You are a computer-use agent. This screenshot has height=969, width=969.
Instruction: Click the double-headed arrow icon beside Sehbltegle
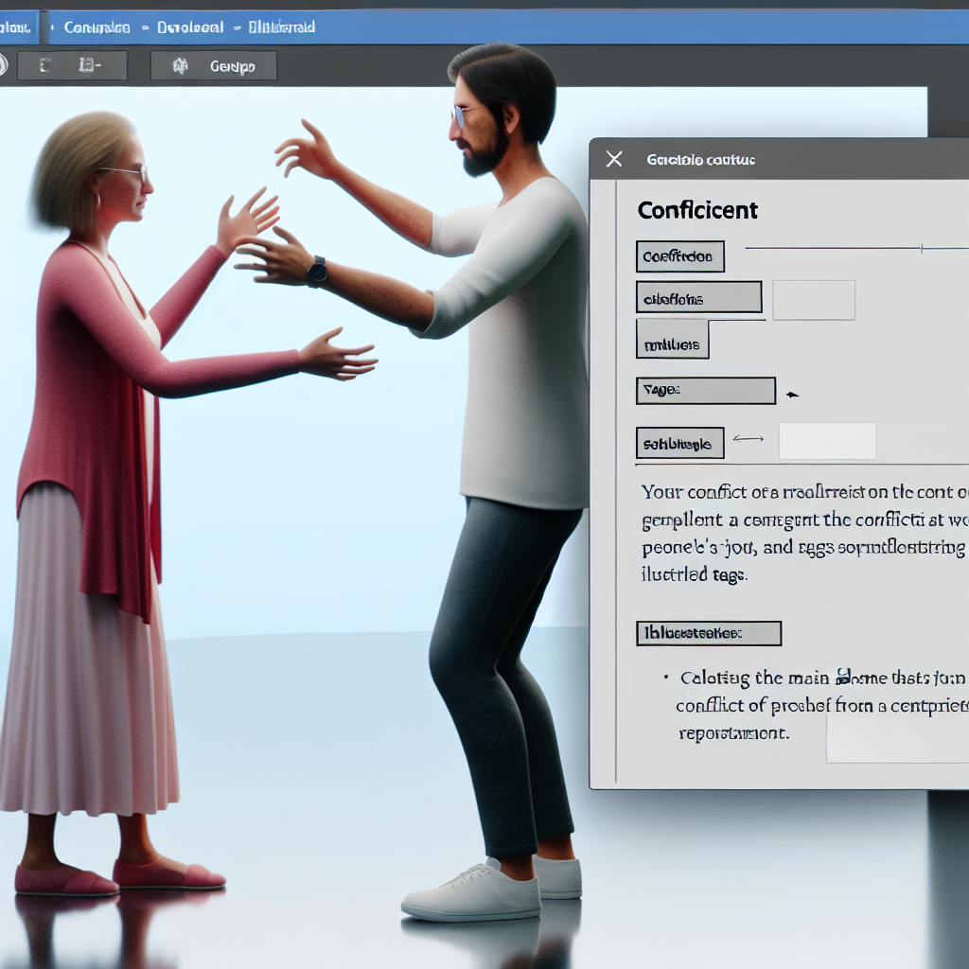(748, 438)
